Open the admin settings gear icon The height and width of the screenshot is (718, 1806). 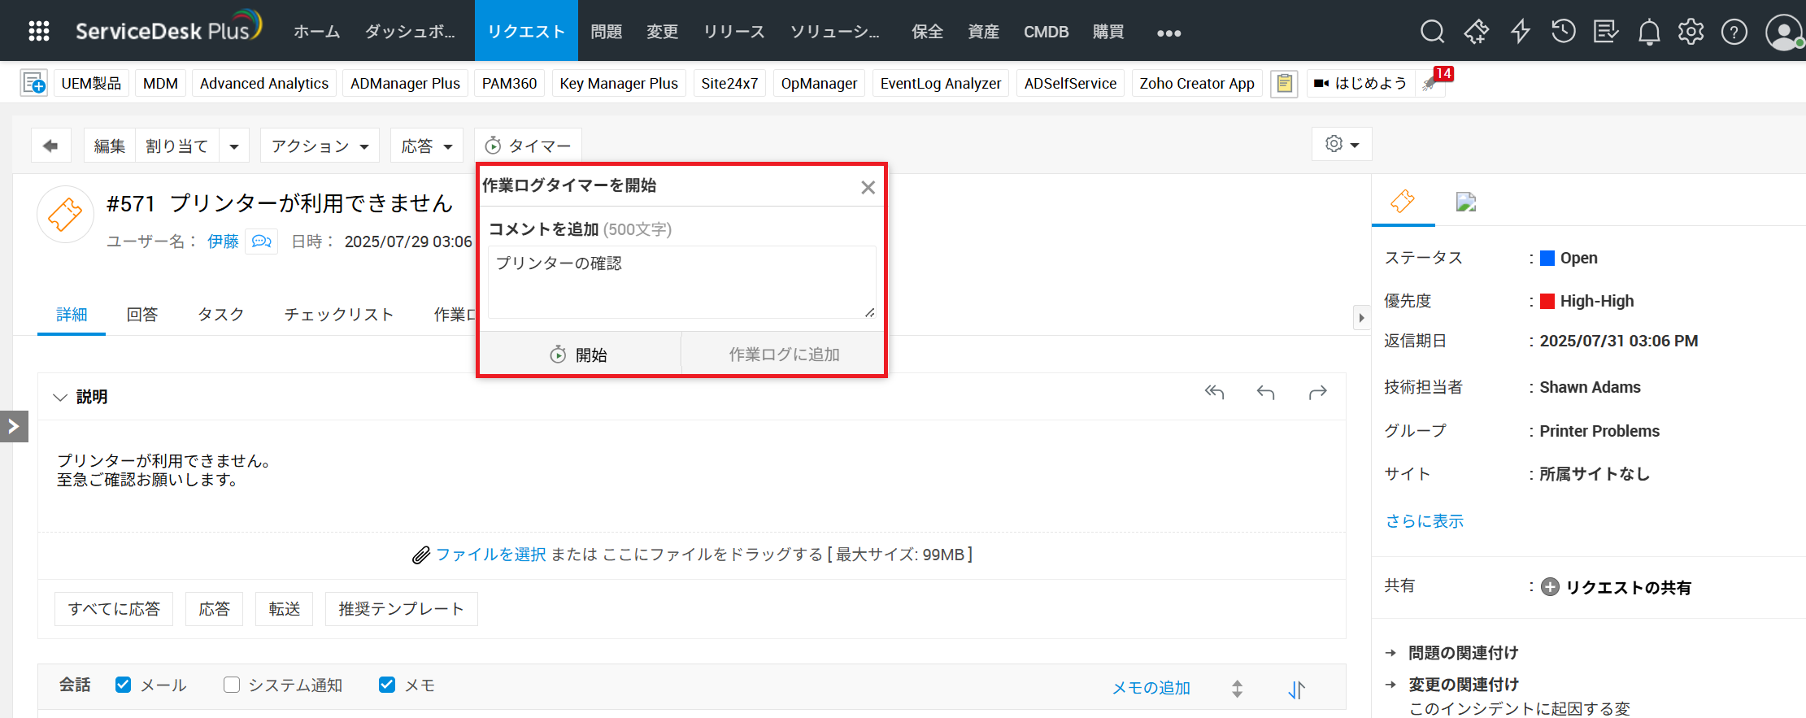point(1691,32)
